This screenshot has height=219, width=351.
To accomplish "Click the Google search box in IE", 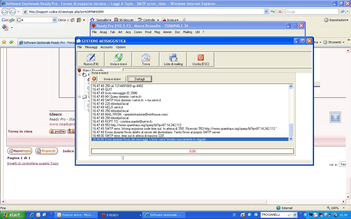I will 312,11.
